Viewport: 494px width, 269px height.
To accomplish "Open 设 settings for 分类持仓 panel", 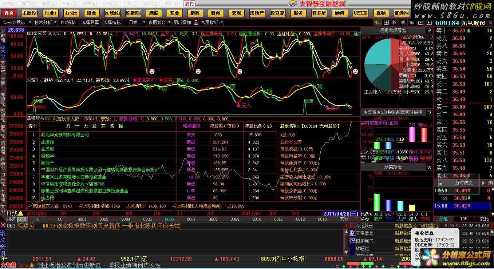I will [x=429, y=167].
